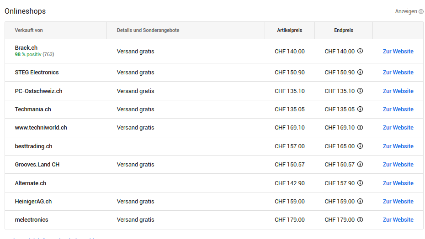This screenshot has height=239, width=425.
Task: Visit Zur Website for Techmania.ch
Action: pos(398,109)
